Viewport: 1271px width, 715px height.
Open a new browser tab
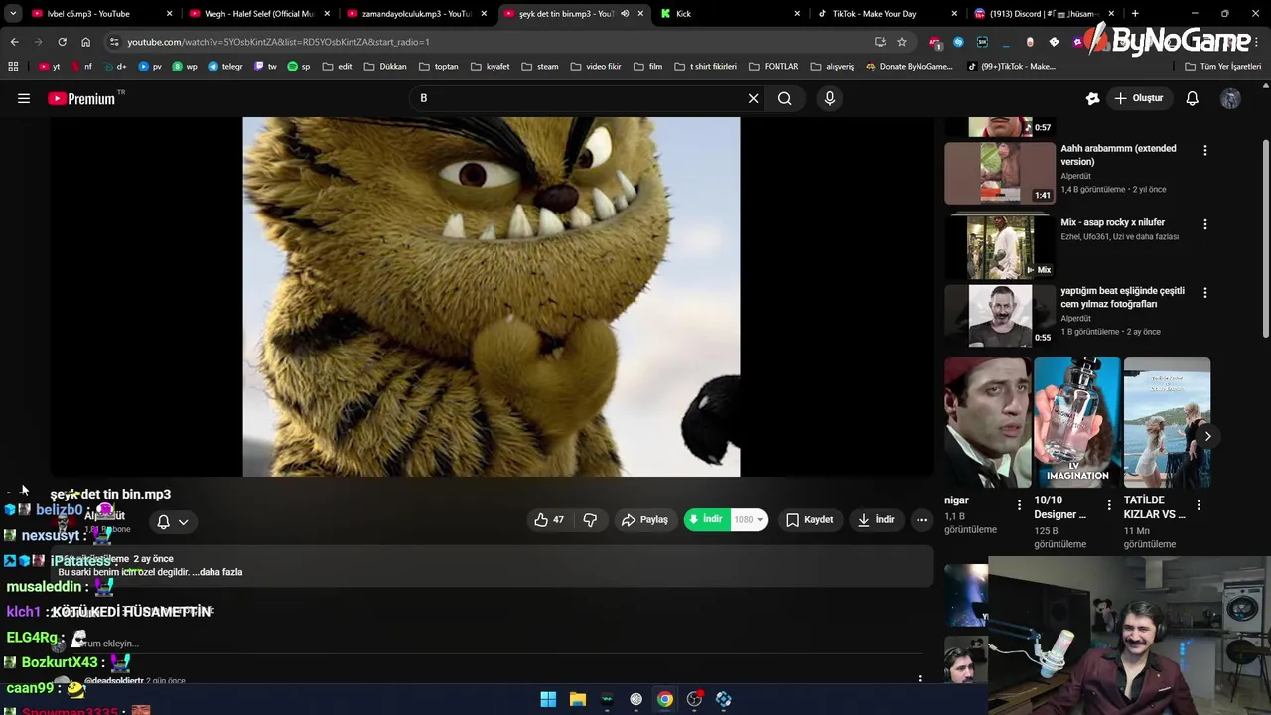pos(1135,14)
